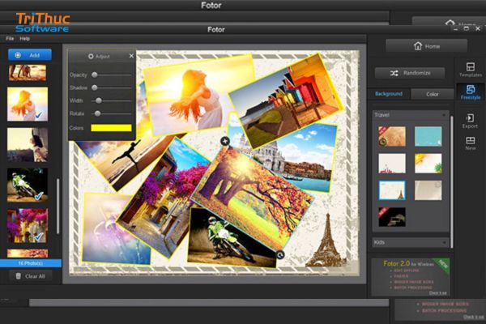Select the Freestyle collage mode icon
This screenshot has width=486, height=324.
point(470,93)
